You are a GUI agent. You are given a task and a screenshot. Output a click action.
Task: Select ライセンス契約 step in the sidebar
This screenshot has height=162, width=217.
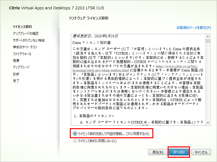22,27
